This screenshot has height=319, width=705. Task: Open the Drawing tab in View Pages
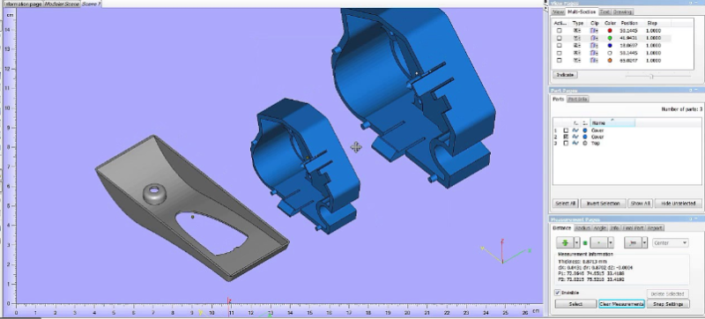(623, 11)
